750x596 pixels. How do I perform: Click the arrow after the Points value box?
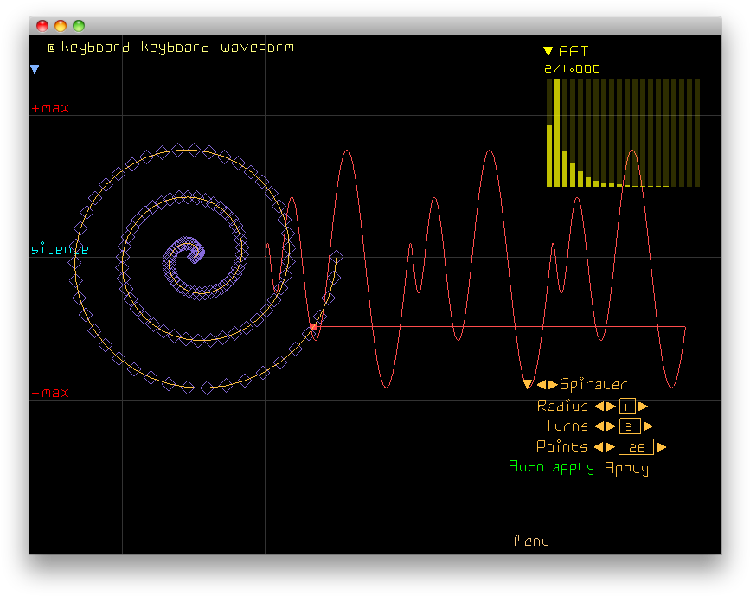coord(662,446)
